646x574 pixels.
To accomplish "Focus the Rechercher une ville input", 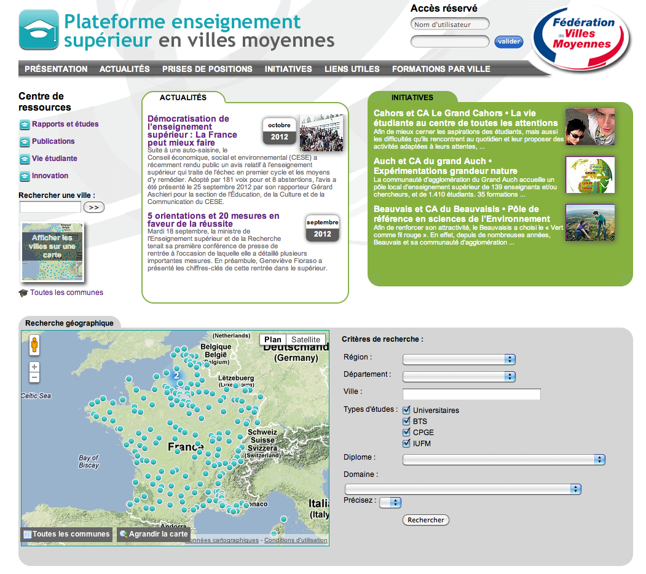I will click(x=50, y=207).
